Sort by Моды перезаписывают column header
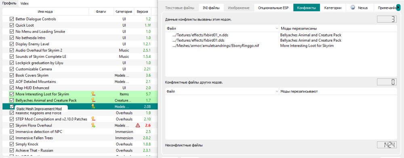404x158 pixels. point(338,91)
